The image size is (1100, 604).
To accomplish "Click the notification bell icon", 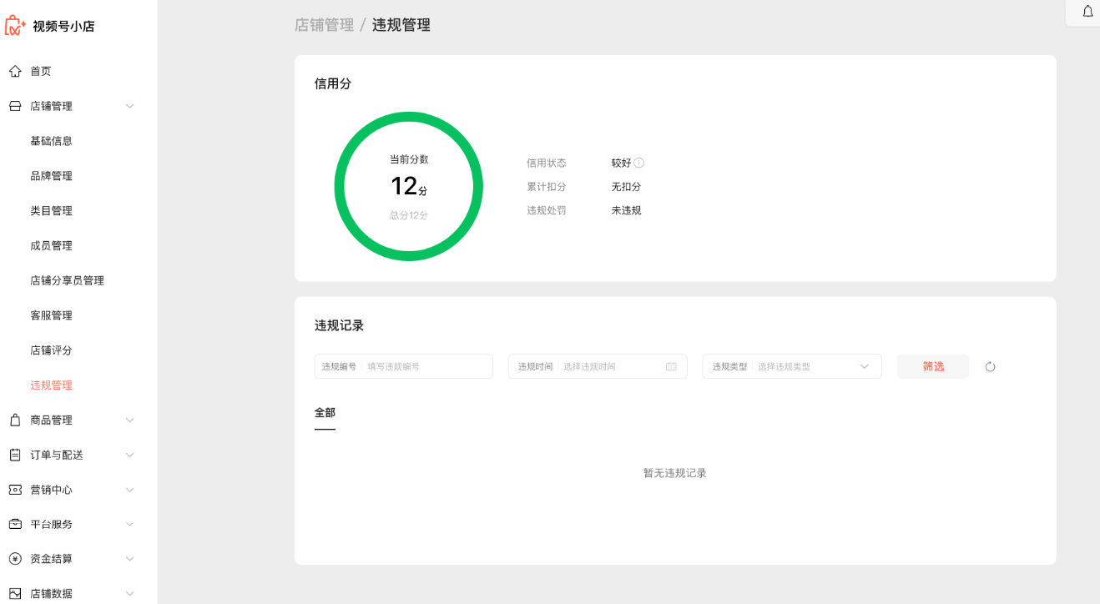I will (1087, 12).
